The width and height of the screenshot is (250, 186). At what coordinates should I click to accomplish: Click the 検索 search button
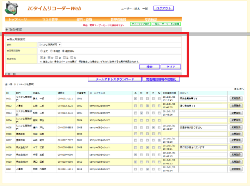point(150,67)
